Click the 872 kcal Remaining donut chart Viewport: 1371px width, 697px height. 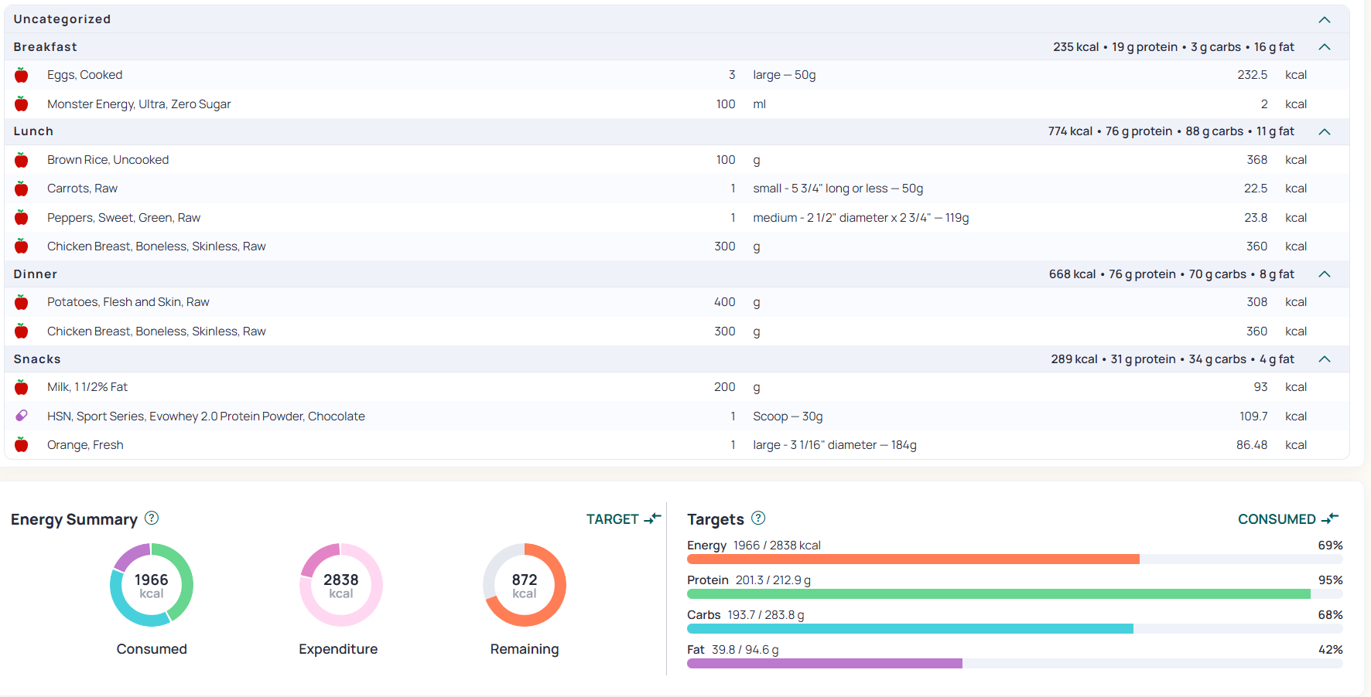(x=525, y=585)
